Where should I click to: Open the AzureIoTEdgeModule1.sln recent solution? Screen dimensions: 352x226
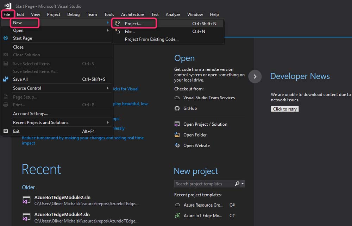pyautogui.click(x=62, y=214)
